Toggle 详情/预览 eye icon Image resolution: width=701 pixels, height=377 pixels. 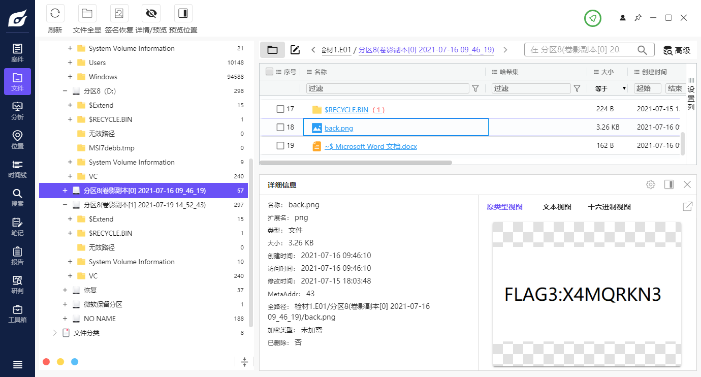pos(151,13)
